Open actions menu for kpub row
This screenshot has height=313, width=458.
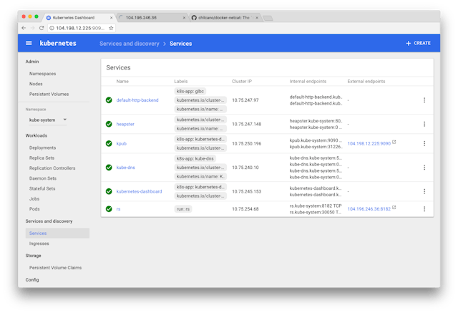[x=424, y=143]
